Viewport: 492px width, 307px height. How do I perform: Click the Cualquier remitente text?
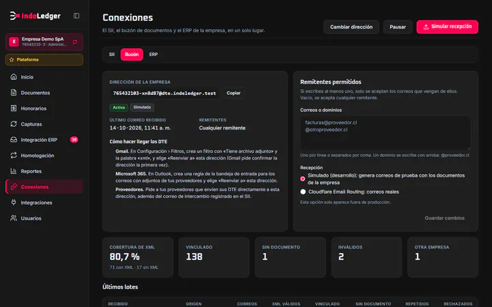[222, 128]
